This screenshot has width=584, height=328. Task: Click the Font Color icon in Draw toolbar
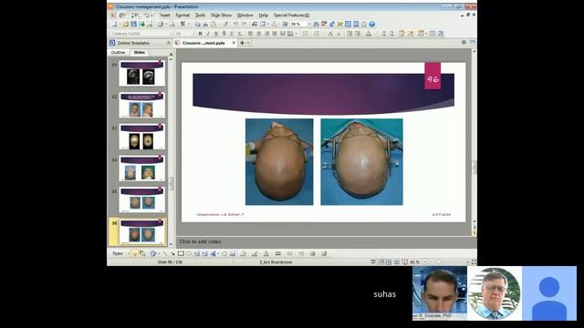click(266, 253)
